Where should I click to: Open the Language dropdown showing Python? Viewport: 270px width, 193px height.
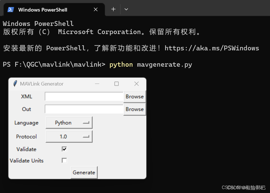point(69,123)
